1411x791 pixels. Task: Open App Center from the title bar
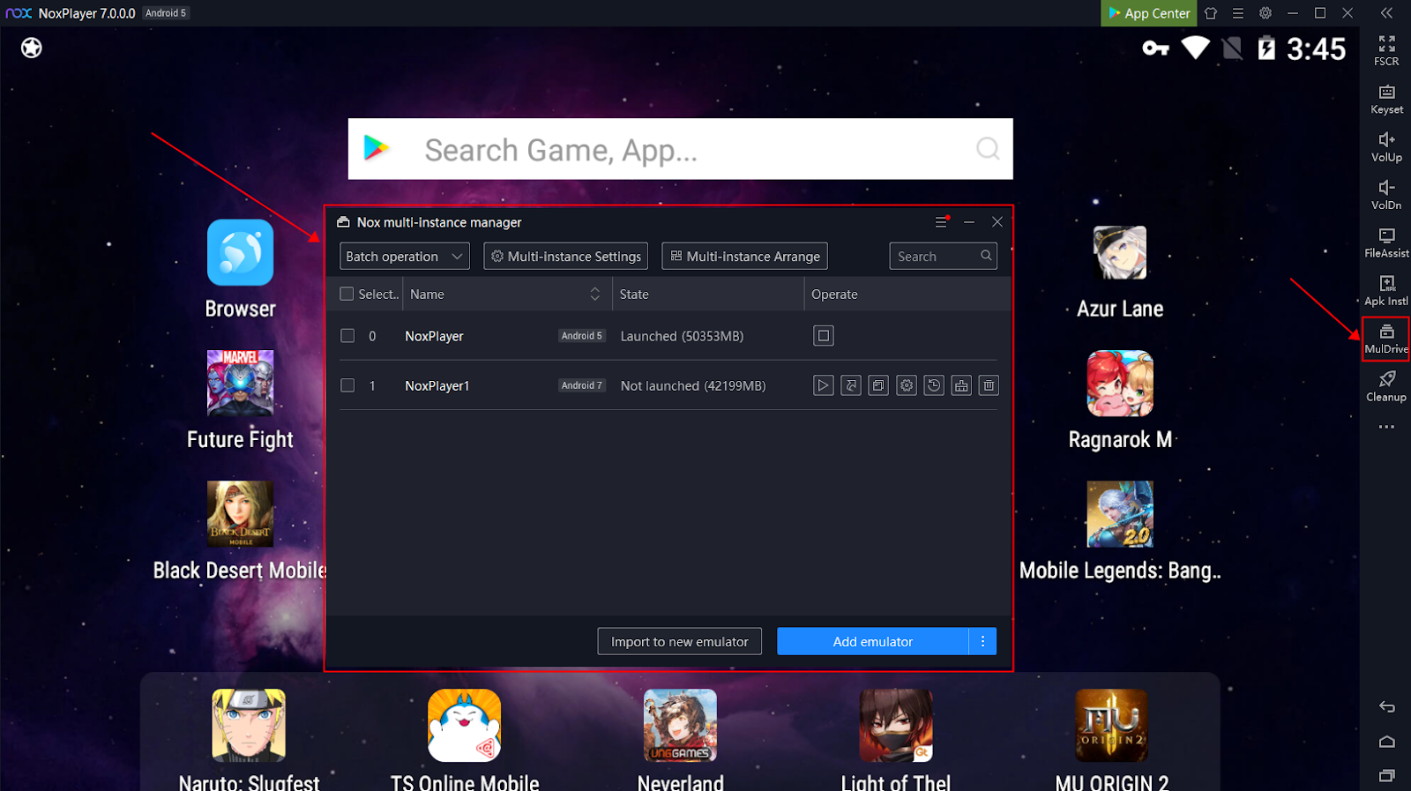tap(1148, 13)
